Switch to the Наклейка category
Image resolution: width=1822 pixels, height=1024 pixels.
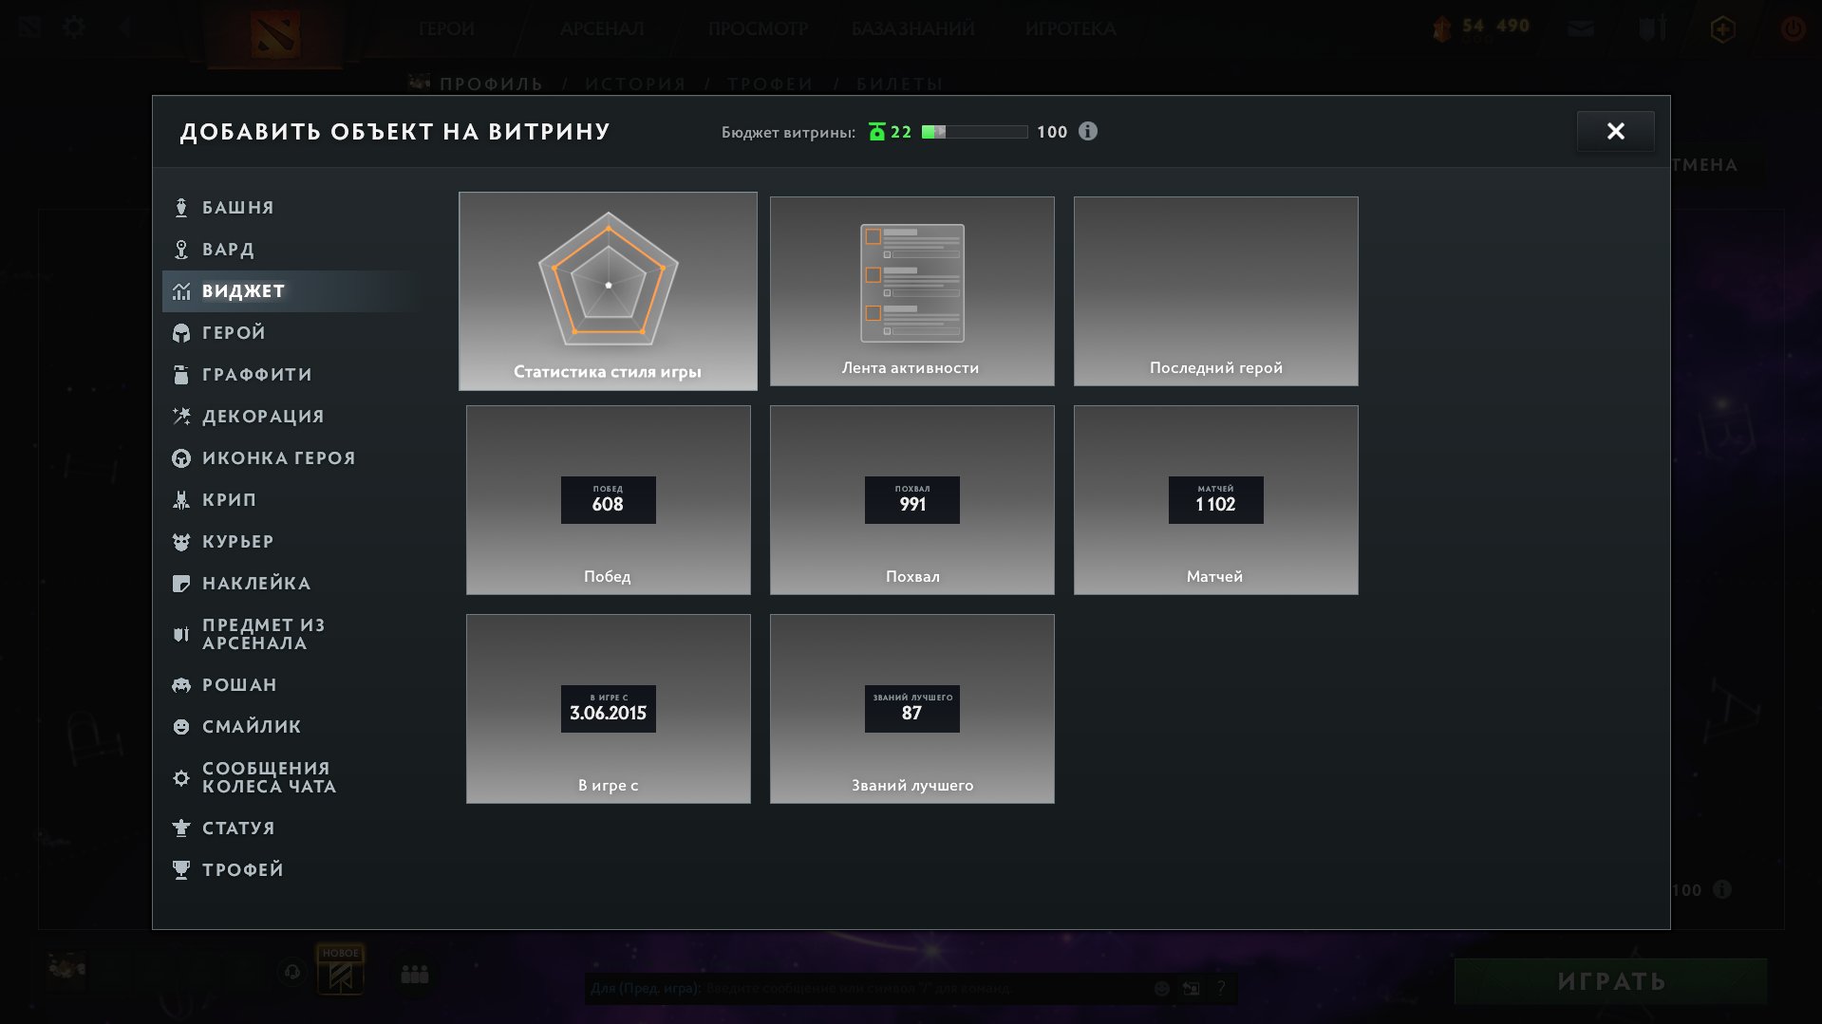(255, 584)
